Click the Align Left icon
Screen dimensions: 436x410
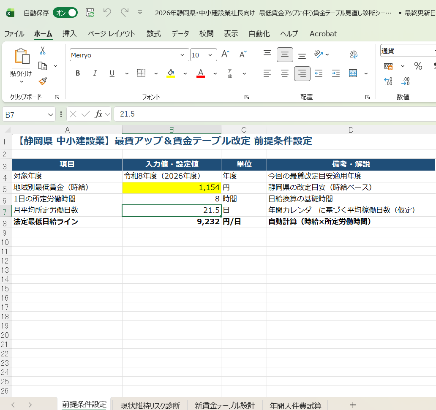[267, 73]
